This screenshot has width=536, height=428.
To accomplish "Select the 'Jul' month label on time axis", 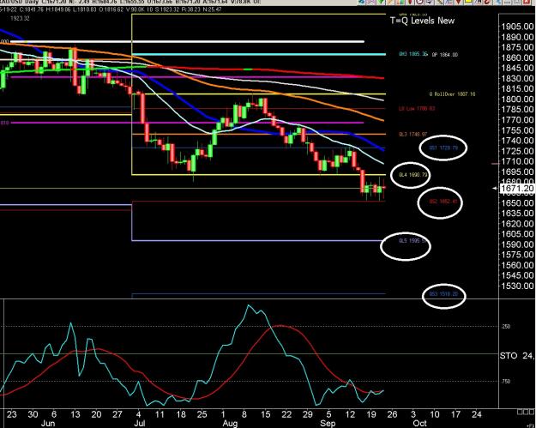I will click(x=139, y=424).
